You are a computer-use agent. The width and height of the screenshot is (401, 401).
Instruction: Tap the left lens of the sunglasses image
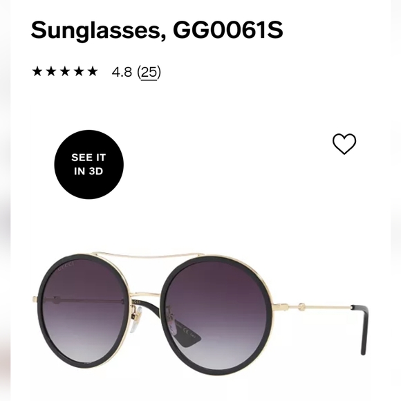pos(83,310)
